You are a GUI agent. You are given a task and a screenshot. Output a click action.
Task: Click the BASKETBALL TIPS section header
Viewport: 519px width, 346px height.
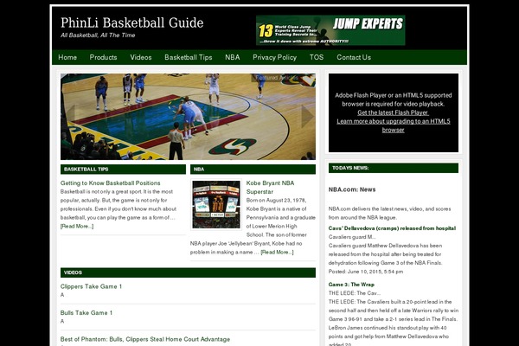(x=123, y=170)
